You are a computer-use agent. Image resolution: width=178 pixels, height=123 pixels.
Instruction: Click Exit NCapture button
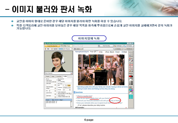129,46
